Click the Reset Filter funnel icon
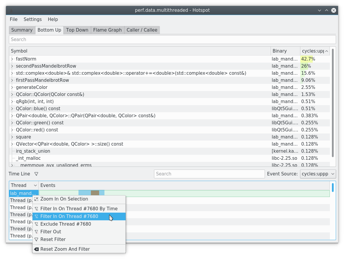This screenshot has width=344, height=259. click(36, 239)
